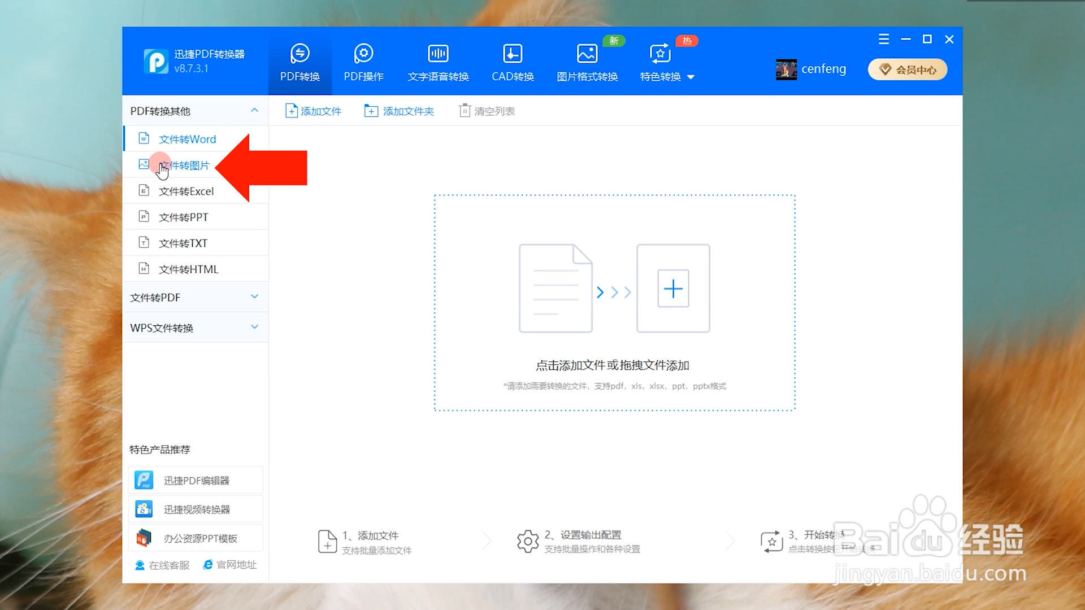The height and width of the screenshot is (610, 1085).
Task: Open the 特色转换 dropdown arrow
Action: click(691, 77)
